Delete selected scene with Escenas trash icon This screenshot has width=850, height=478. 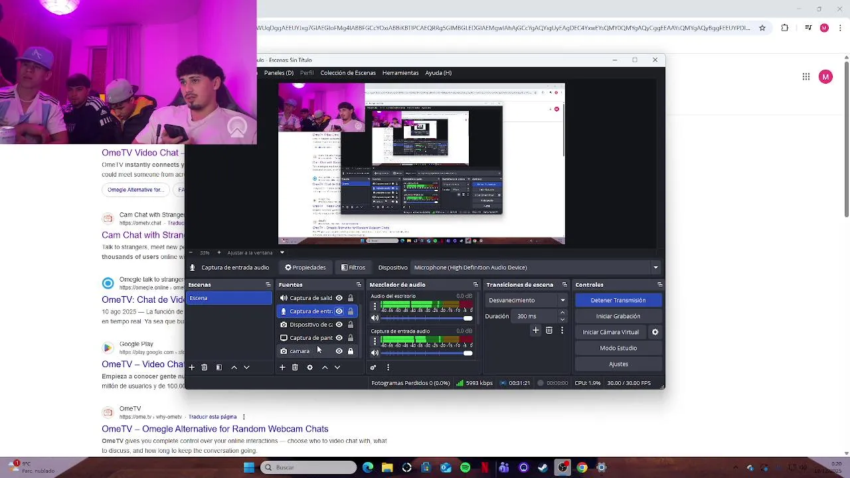(x=205, y=367)
